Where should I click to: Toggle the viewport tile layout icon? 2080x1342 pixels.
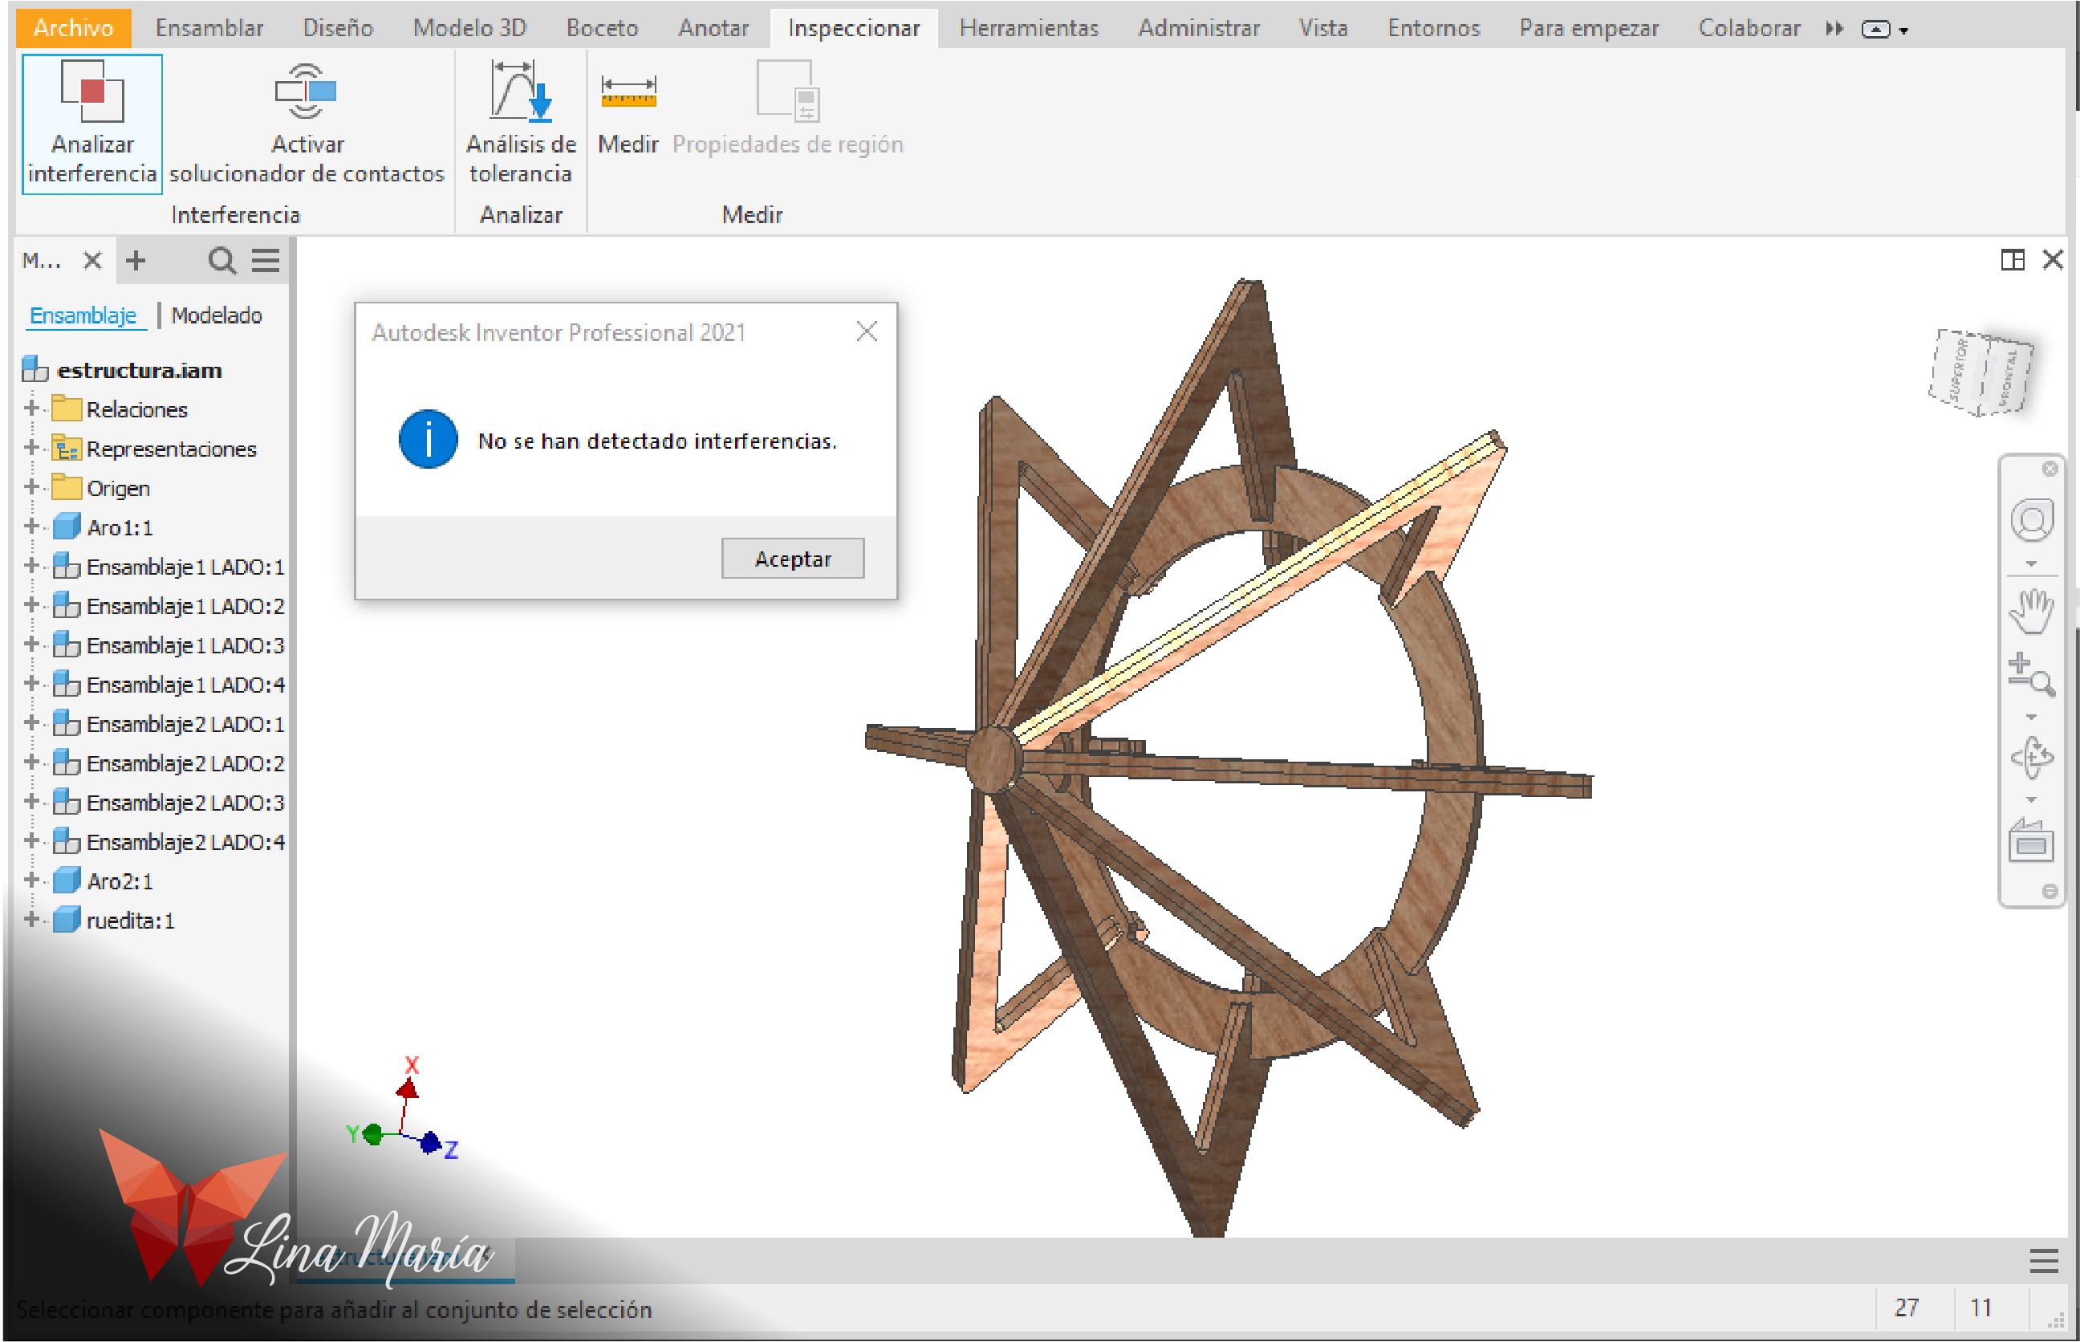(x=2012, y=260)
